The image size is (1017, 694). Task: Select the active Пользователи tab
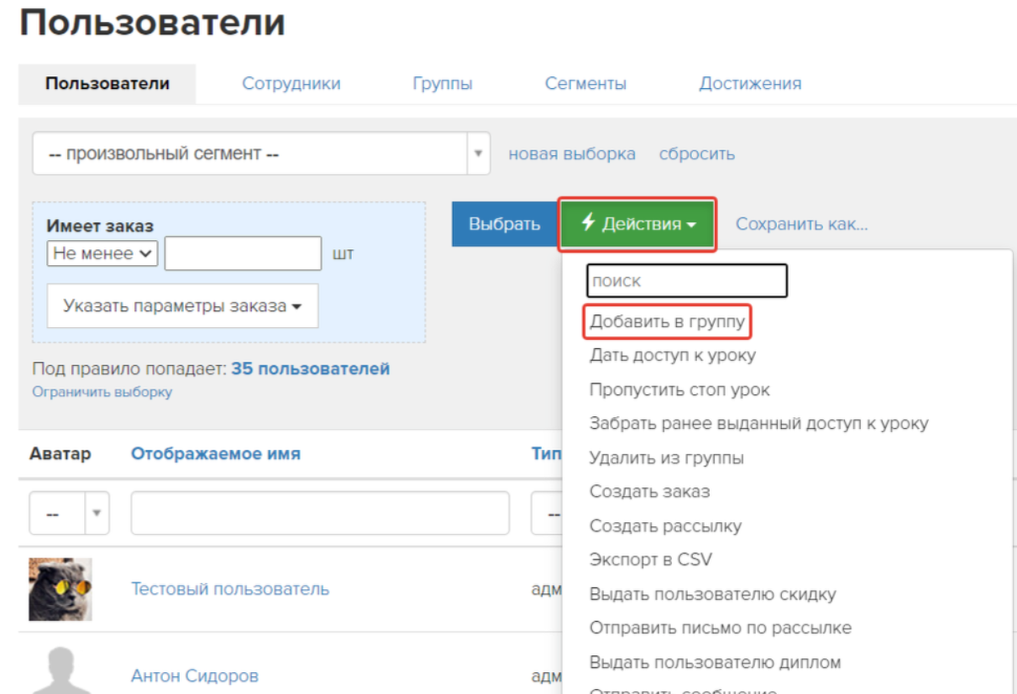point(107,84)
